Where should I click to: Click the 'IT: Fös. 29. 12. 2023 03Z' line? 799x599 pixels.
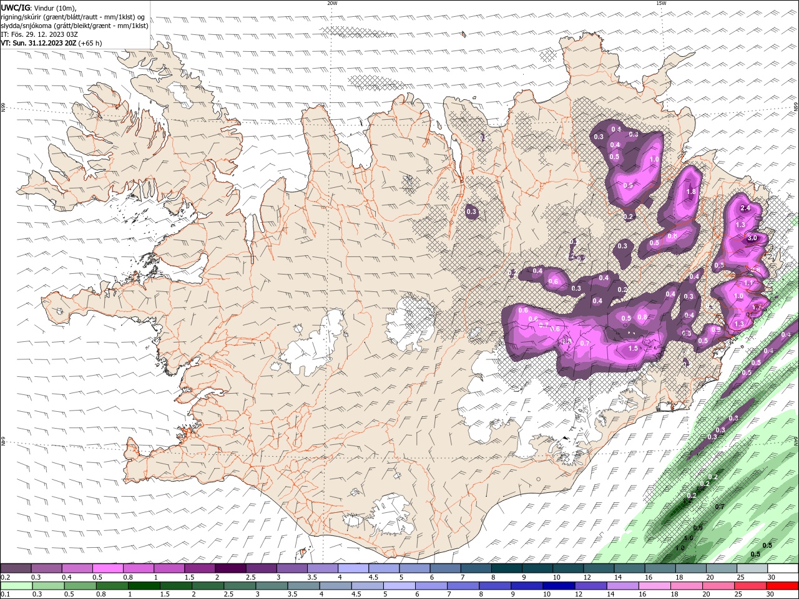39,34
